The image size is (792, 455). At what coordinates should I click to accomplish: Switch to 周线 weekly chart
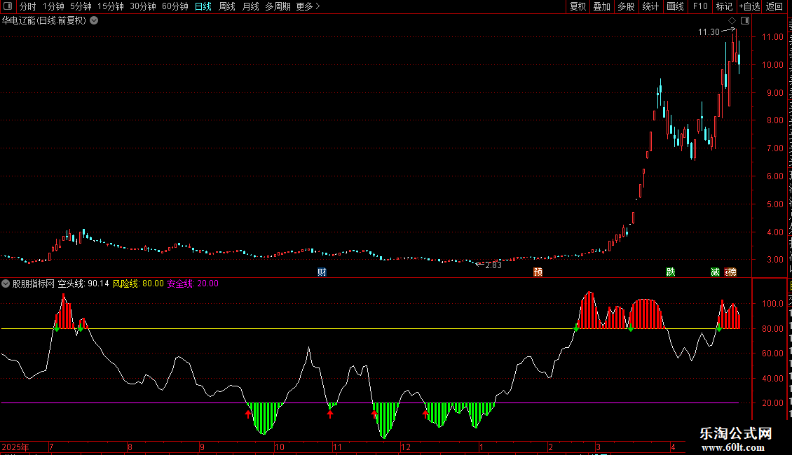(x=227, y=6)
